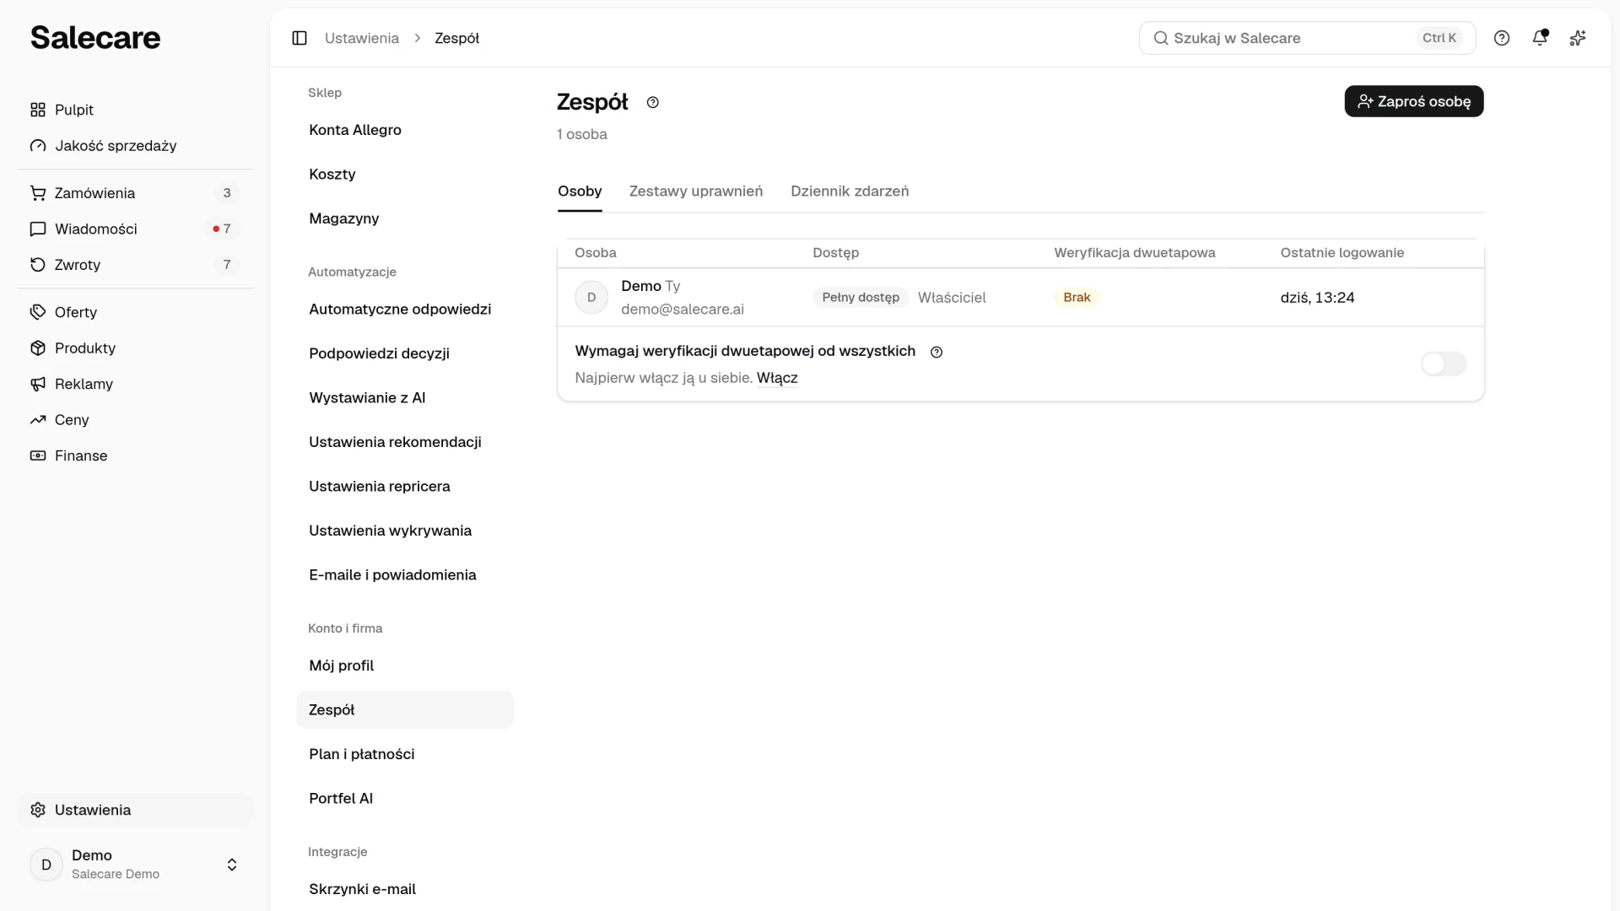This screenshot has height=911, width=1620.
Task: Click the Wiadomości unread badge 7
Action: [x=222, y=229]
